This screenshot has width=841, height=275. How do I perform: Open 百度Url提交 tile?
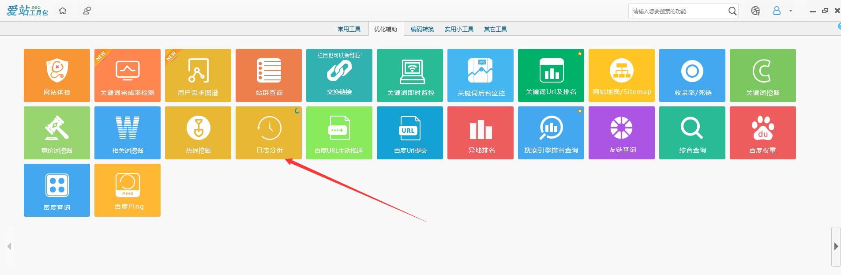(410, 133)
